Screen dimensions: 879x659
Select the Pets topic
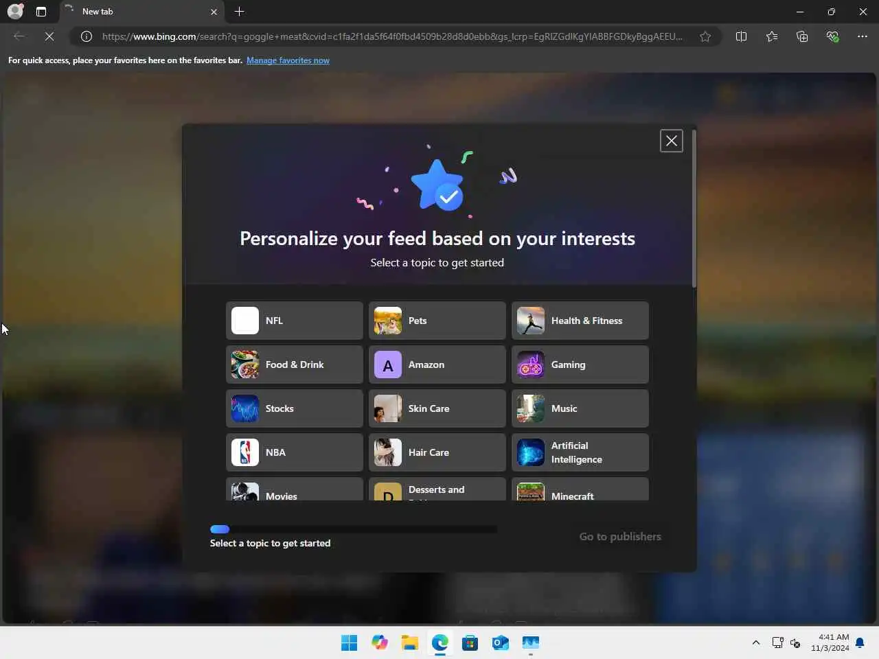[437, 321]
